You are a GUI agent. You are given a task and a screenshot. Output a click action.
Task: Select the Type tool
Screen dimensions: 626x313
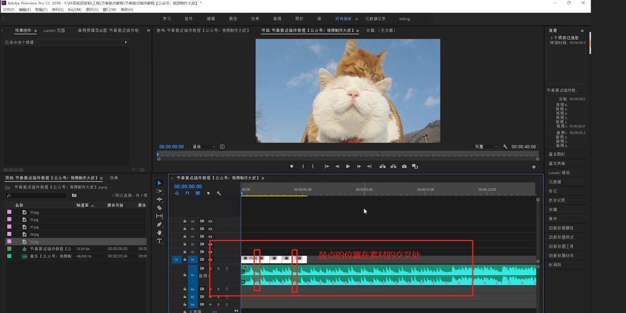pyautogui.click(x=159, y=241)
